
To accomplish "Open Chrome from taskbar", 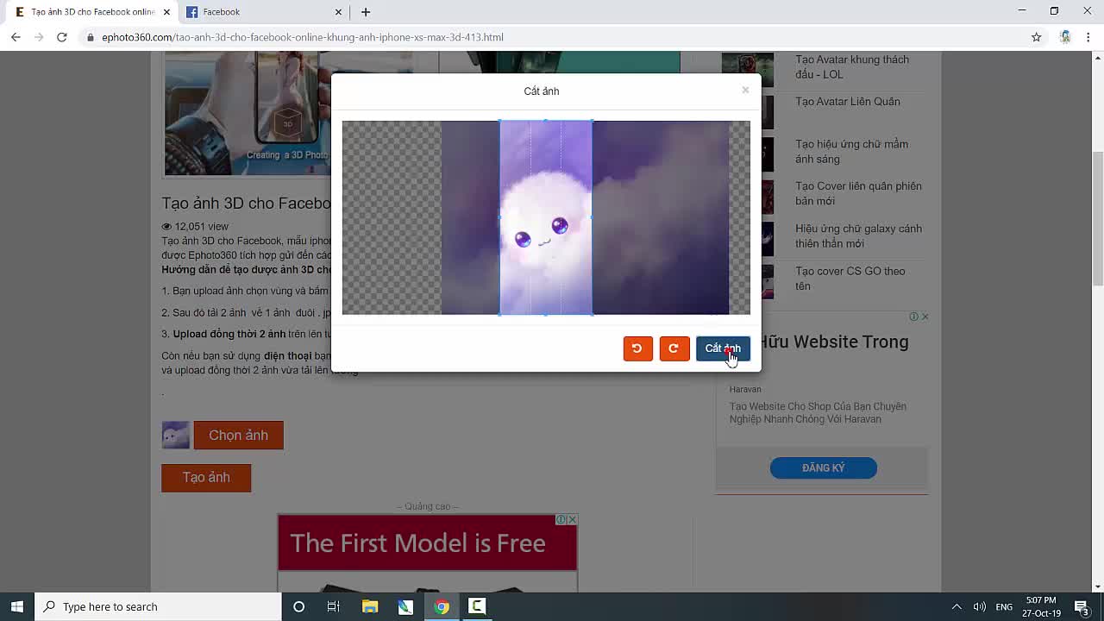I will (x=441, y=606).
